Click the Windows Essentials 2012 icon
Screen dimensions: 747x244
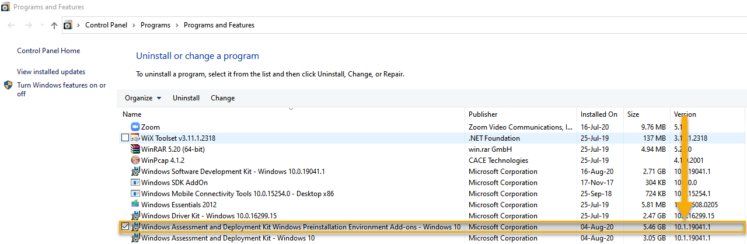135,204
